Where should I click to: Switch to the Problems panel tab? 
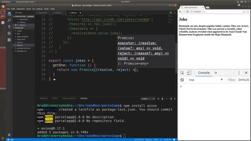click(x=44, y=98)
